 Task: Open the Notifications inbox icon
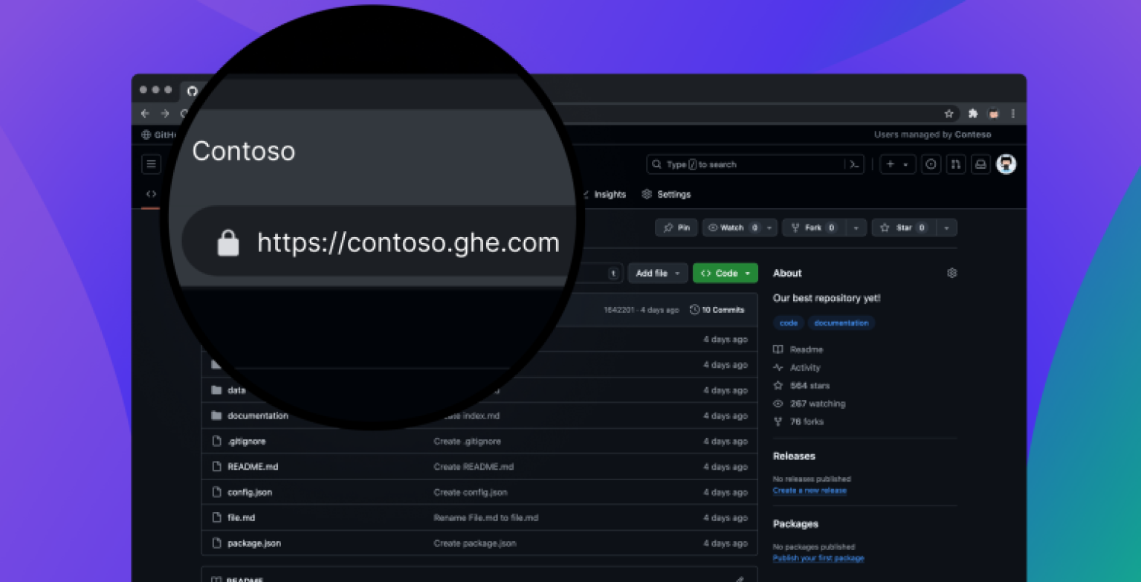[x=980, y=164]
